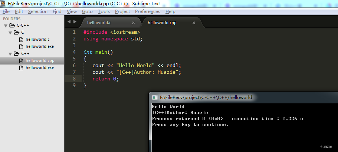Click the "[C++]Author: Huazie" string in editor

coord(147,72)
